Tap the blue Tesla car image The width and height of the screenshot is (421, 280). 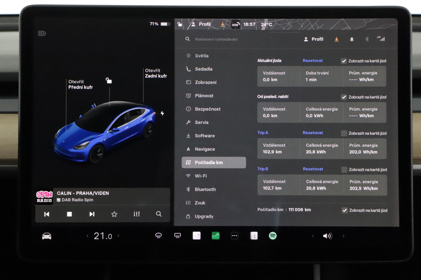click(x=104, y=131)
